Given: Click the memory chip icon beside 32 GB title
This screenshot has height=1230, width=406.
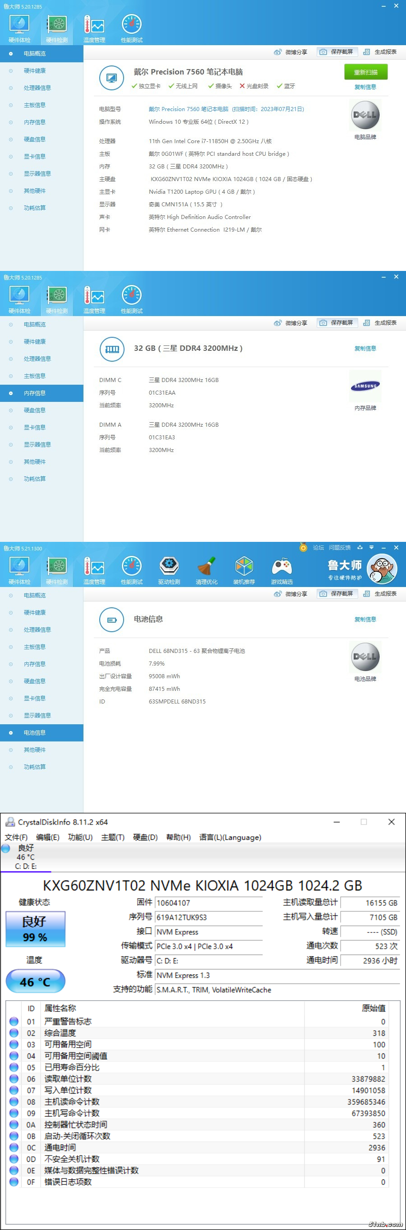Looking at the screenshot, I should coord(111,349).
